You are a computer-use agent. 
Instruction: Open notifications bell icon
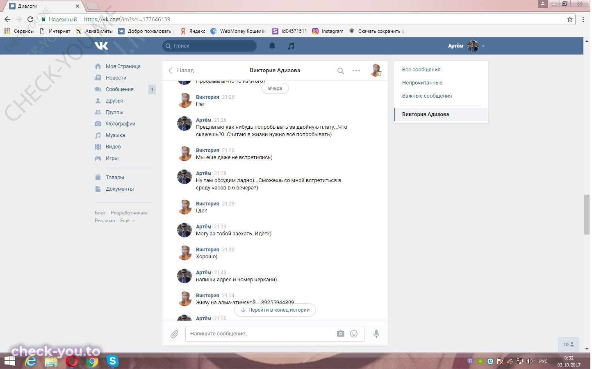pyautogui.click(x=272, y=46)
